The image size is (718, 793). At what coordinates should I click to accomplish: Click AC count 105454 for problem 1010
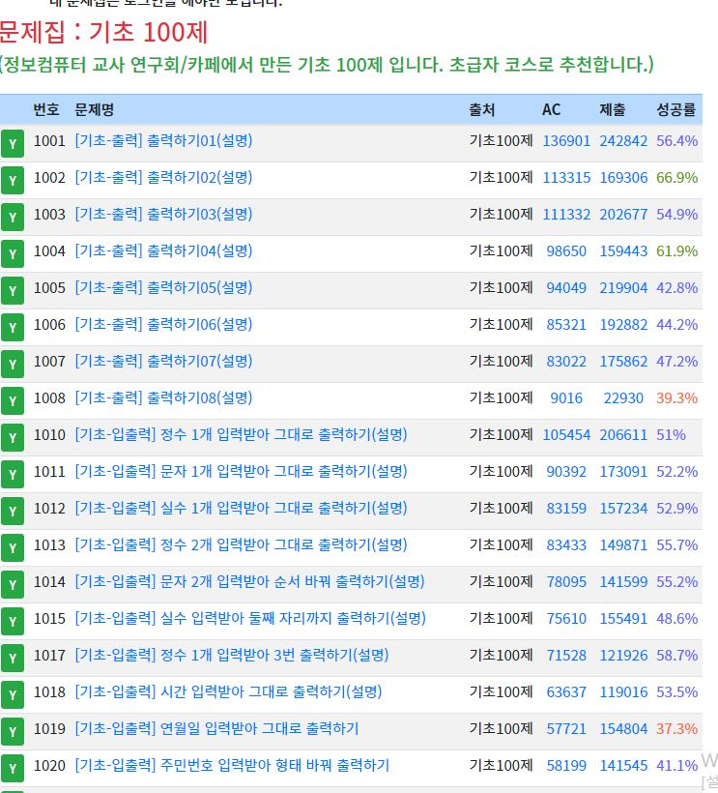[566, 434]
